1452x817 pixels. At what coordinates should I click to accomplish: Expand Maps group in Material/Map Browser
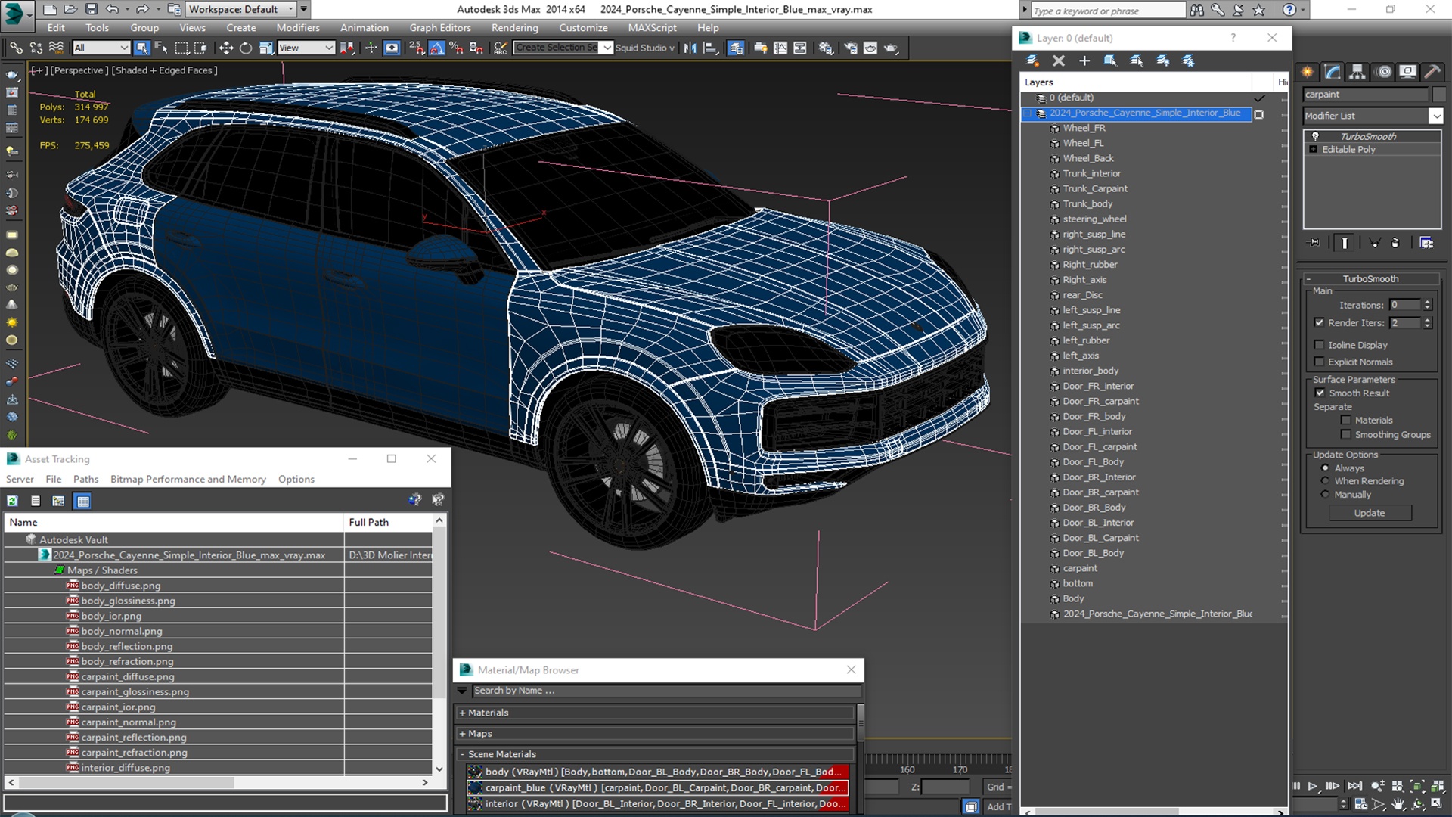click(x=462, y=734)
